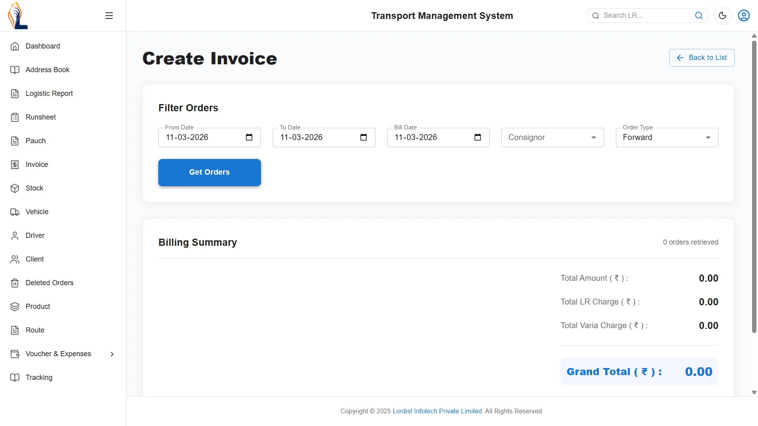Click the Product label in sidebar
This screenshot has width=758, height=426.
(38, 306)
